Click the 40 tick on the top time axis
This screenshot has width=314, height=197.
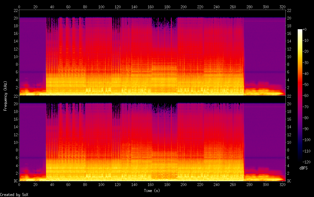tap(52, 7)
